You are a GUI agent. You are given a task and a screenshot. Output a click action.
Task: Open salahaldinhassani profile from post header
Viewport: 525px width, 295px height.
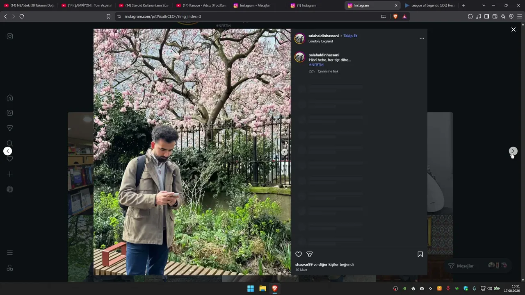coord(324,36)
